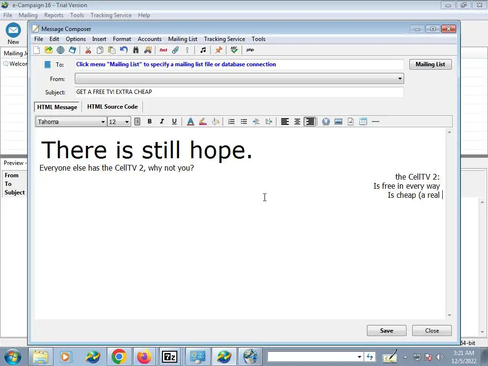Viewport: 488px width, 366px height.
Task: Pick font color with red A icon
Action: point(191,122)
